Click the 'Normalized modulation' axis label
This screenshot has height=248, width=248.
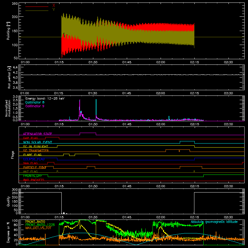(8, 108)
